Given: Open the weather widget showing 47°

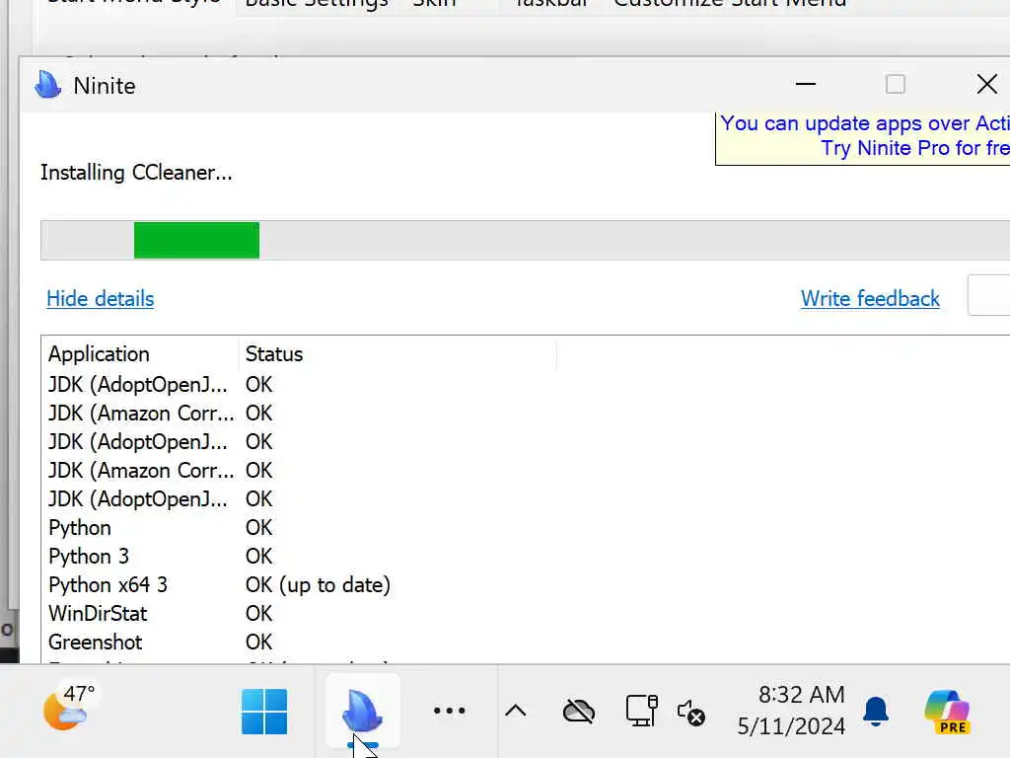Looking at the screenshot, I should [69, 707].
